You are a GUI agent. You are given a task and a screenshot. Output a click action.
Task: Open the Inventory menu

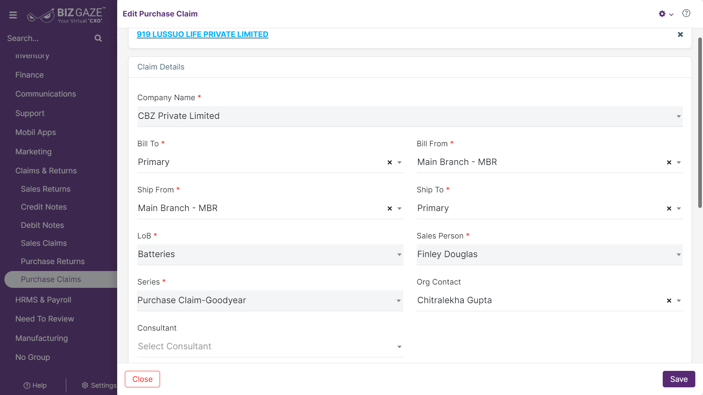(32, 56)
